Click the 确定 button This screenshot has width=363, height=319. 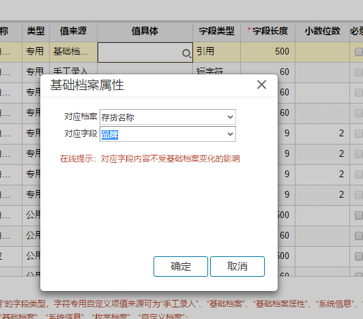point(181,267)
